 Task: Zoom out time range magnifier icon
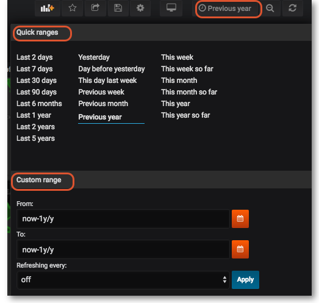click(x=270, y=9)
